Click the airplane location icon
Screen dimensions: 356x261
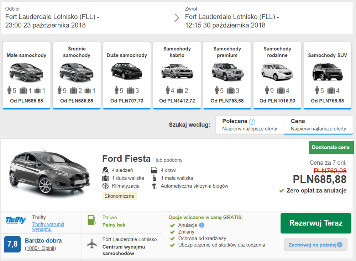click(92, 244)
